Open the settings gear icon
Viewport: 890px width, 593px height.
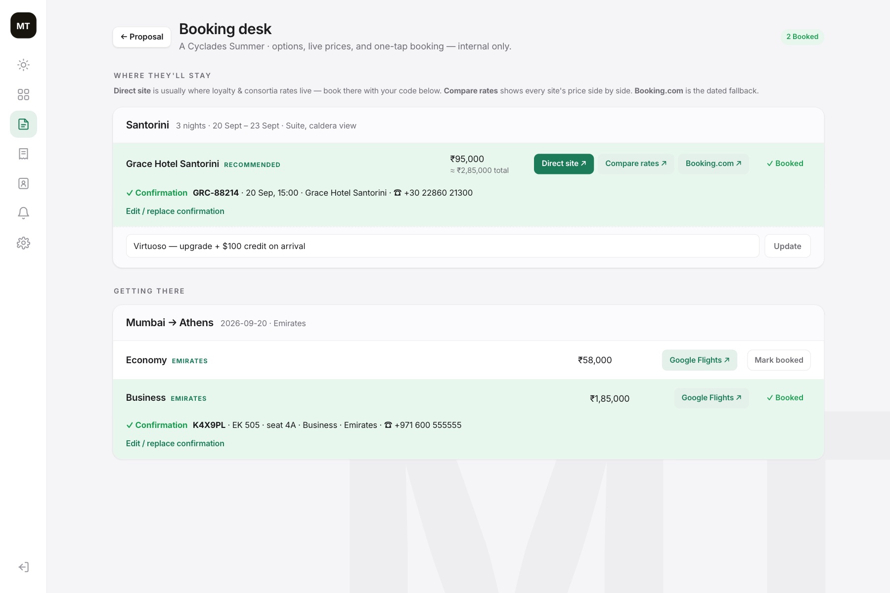coord(23,243)
